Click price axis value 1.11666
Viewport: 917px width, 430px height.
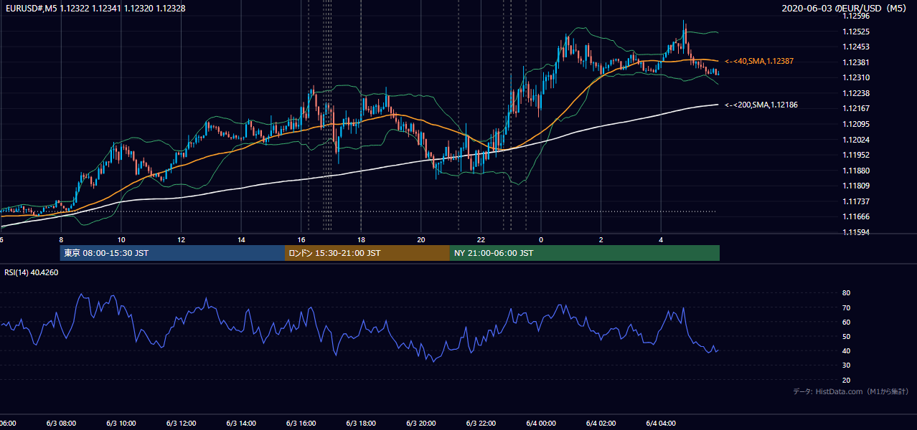coord(857,216)
